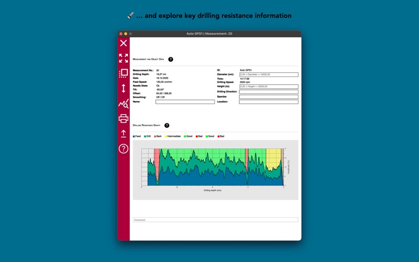Click the yellow Intermediate zone in the graph

click(273, 159)
